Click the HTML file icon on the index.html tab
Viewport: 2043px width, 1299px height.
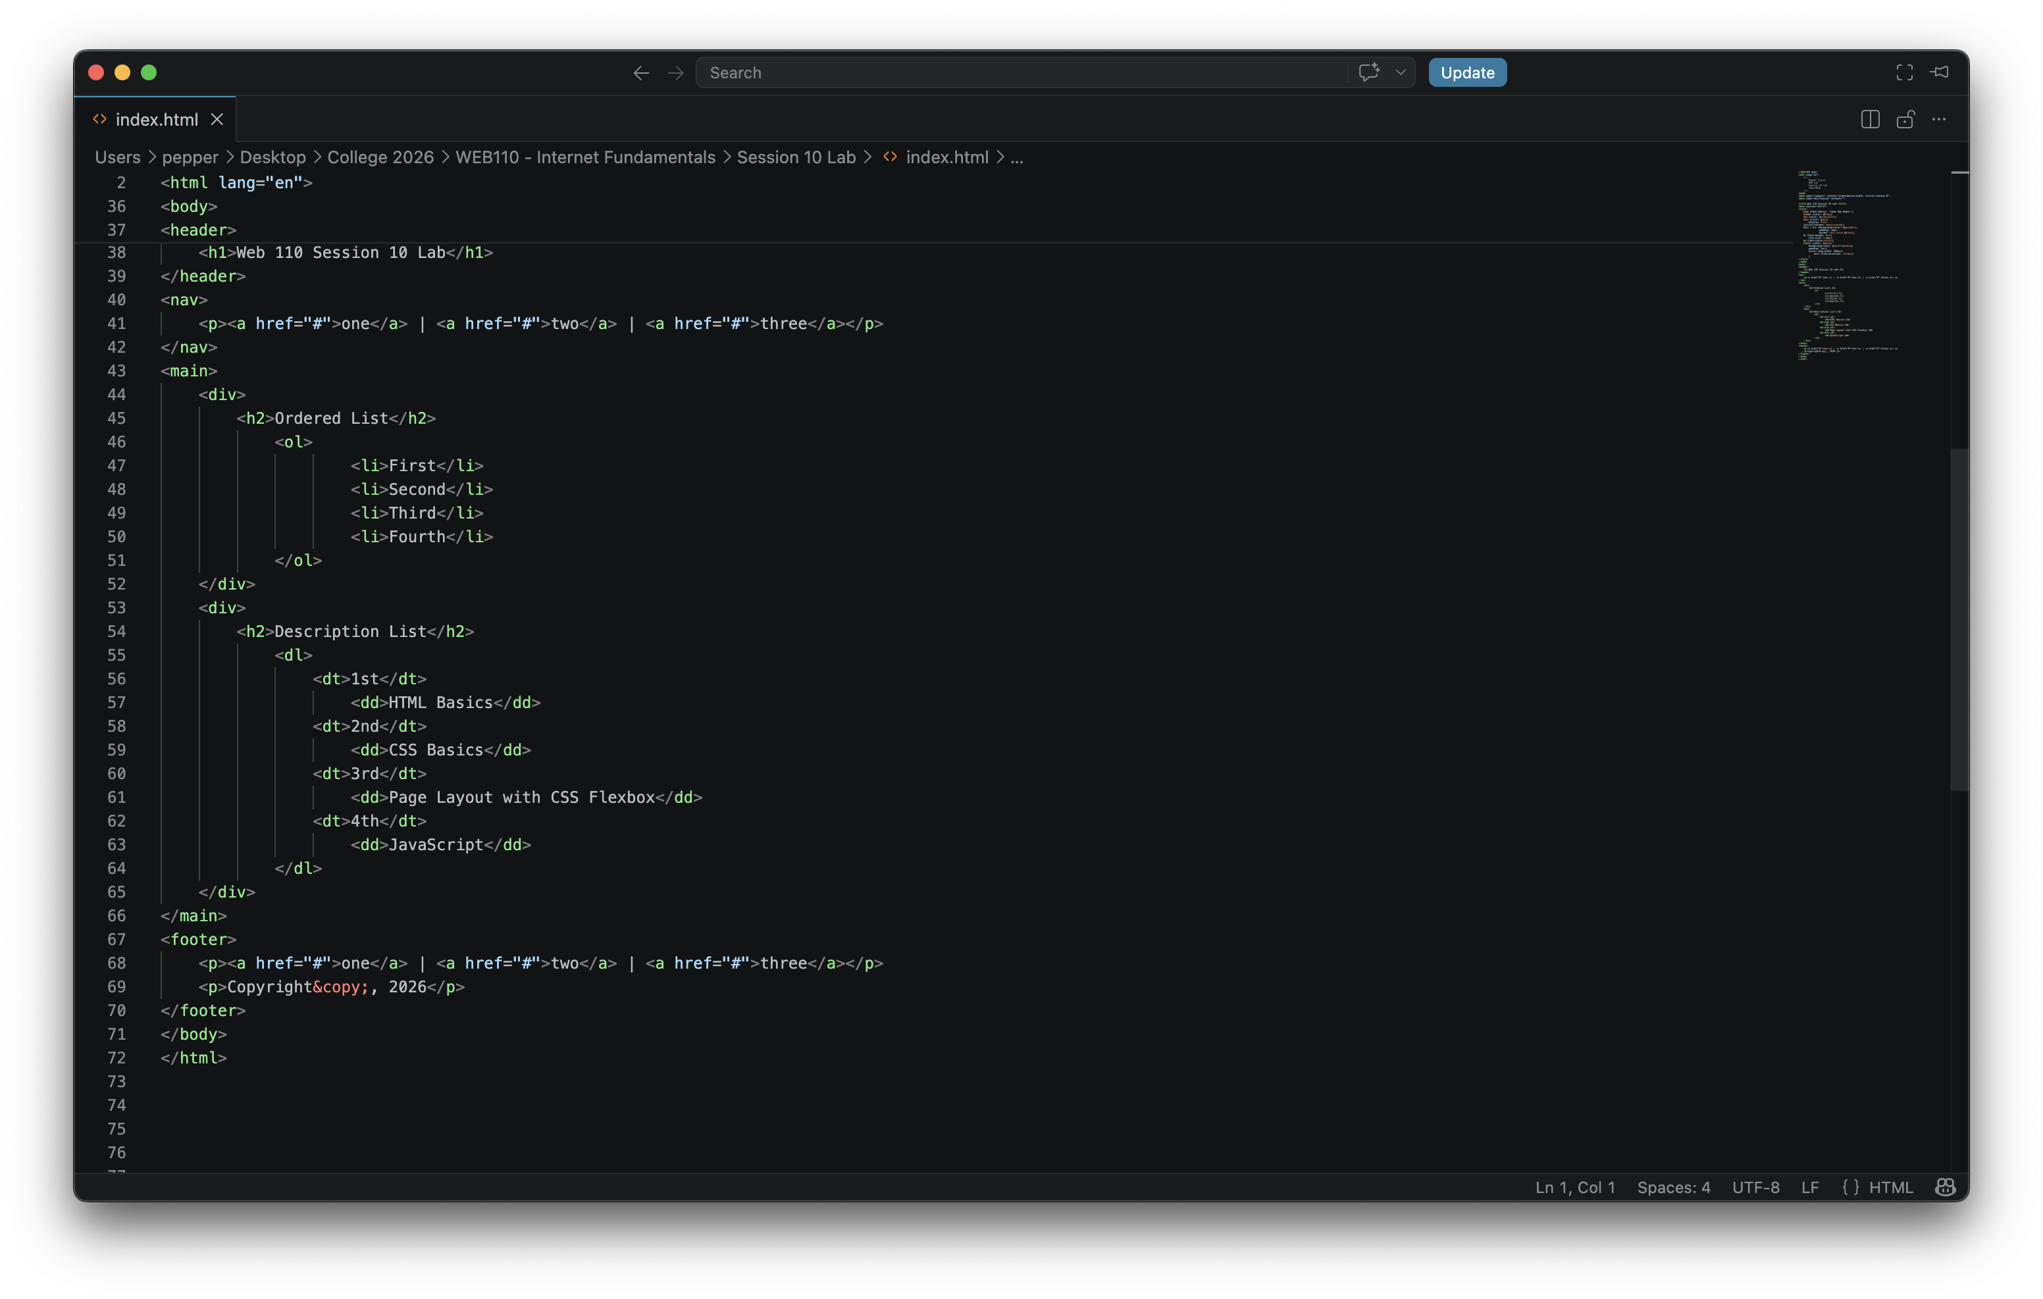[99, 120]
